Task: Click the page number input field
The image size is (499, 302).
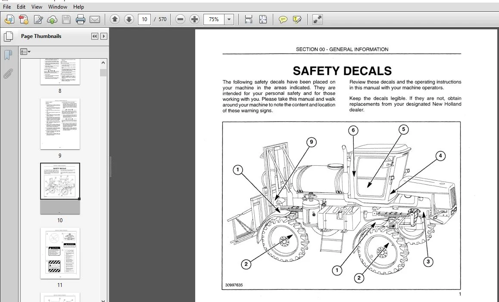Action: coord(144,19)
